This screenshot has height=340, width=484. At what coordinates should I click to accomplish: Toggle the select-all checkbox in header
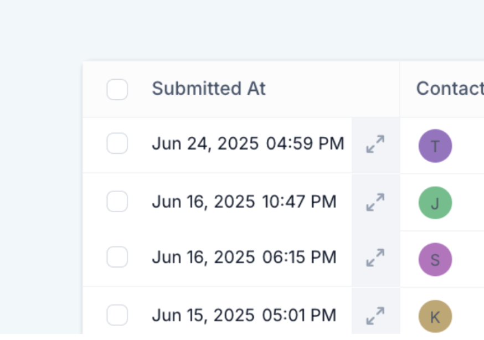pos(117,89)
